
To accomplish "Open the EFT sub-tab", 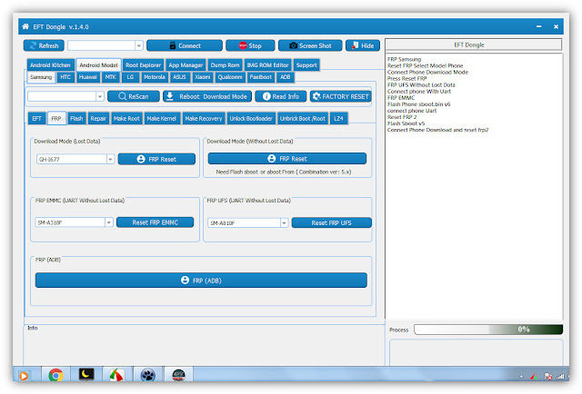I will pyautogui.click(x=36, y=118).
